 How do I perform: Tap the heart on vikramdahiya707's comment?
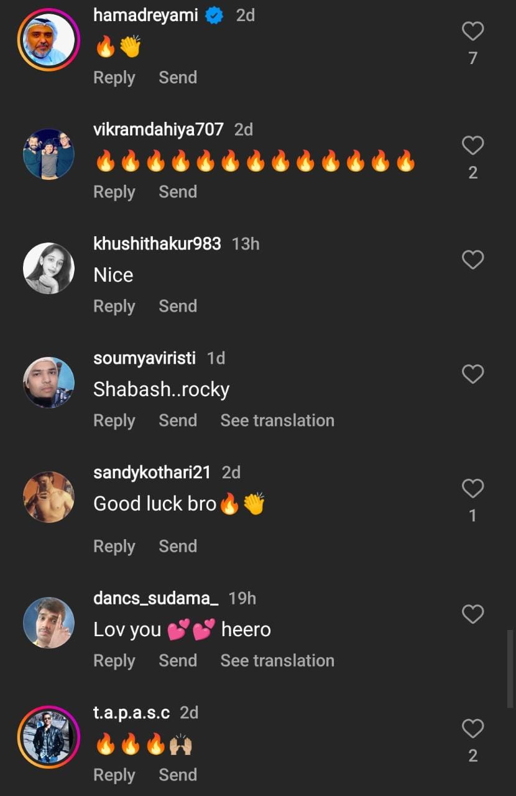(472, 146)
